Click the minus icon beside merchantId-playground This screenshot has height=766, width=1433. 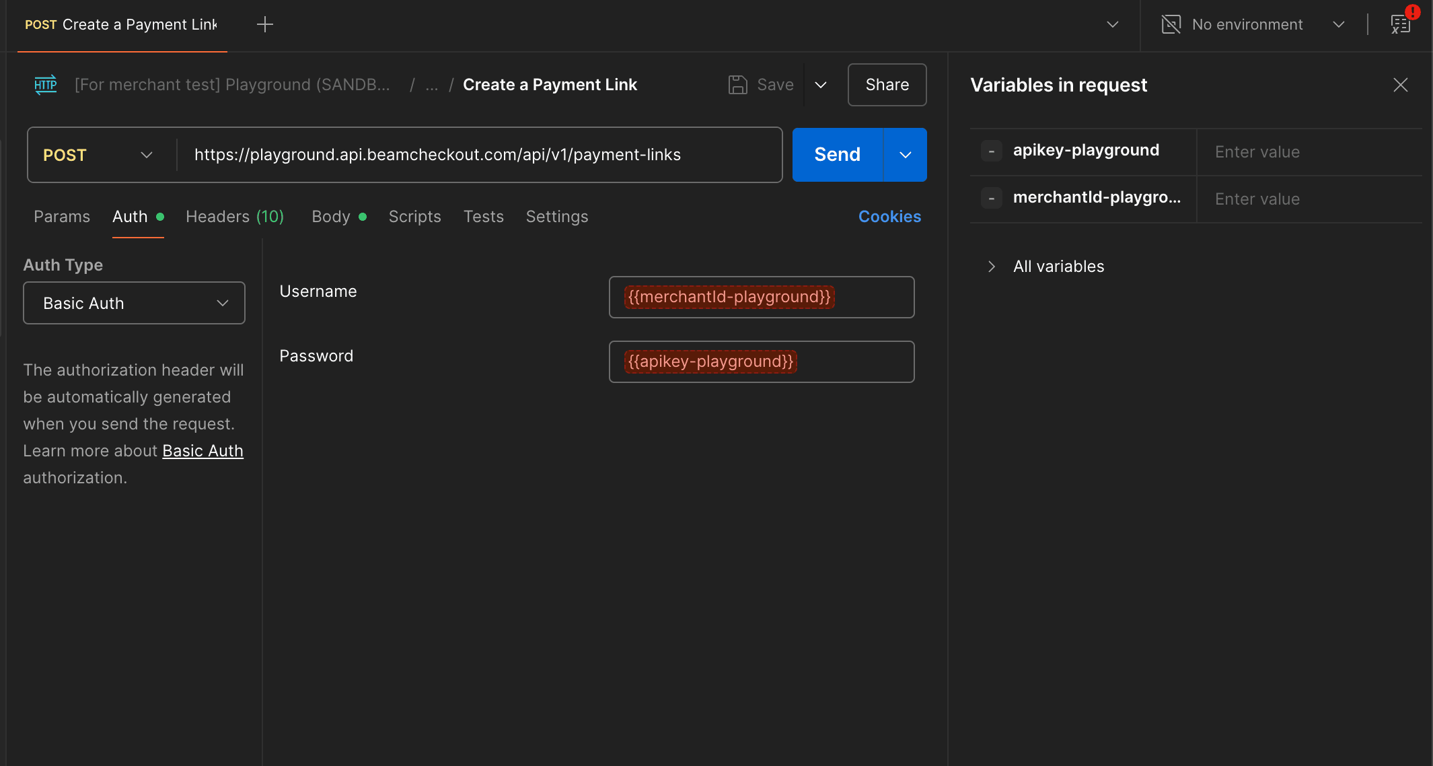tap(992, 198)
